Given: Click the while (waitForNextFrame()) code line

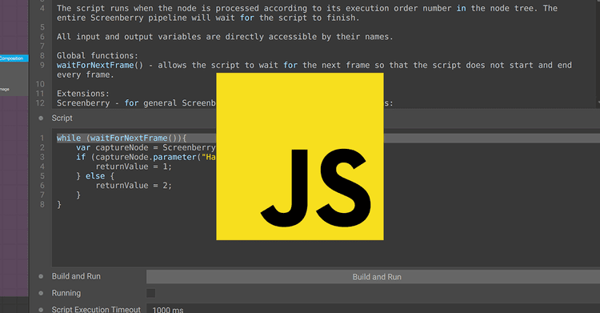Looking at the screenshot, I should click(x=122, y=138).
